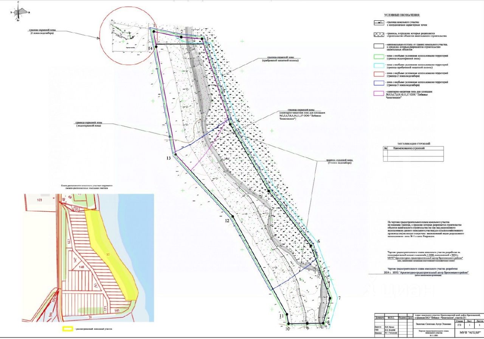Click the '(водоохранной зоны)' callout label
Screen dimensions: 484x339
(88, 126)
